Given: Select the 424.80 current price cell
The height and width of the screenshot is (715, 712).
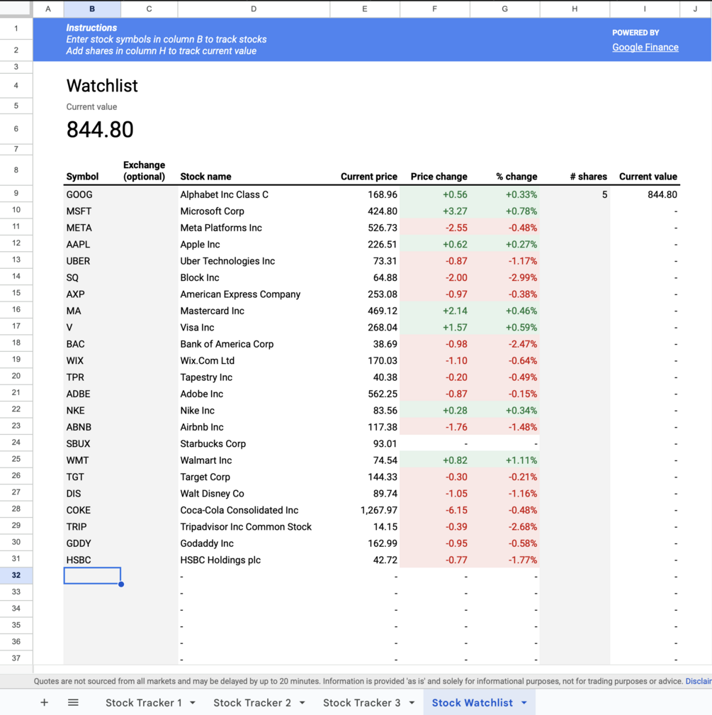Looking at the screenshot, I should click(365, 211).
